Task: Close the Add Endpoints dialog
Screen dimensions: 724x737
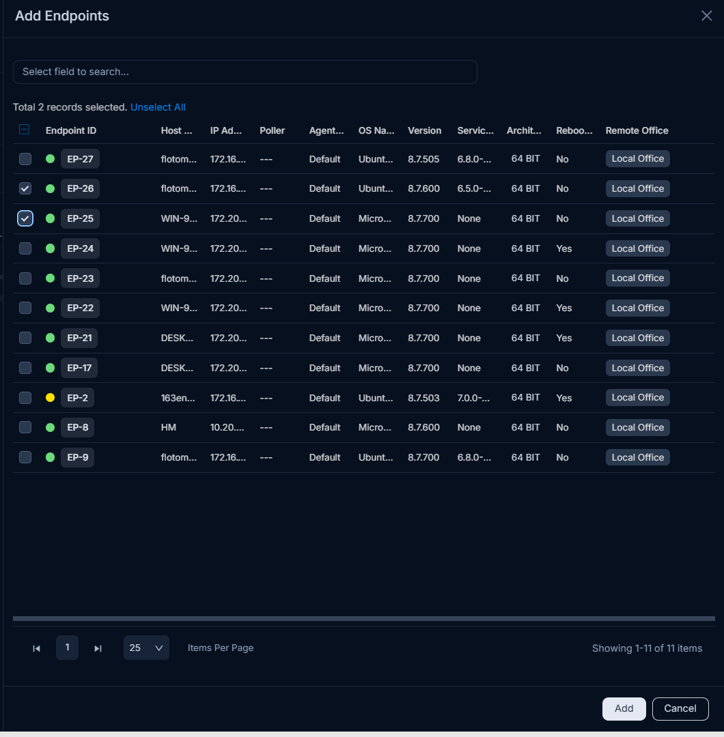Action: coord(706,16)
